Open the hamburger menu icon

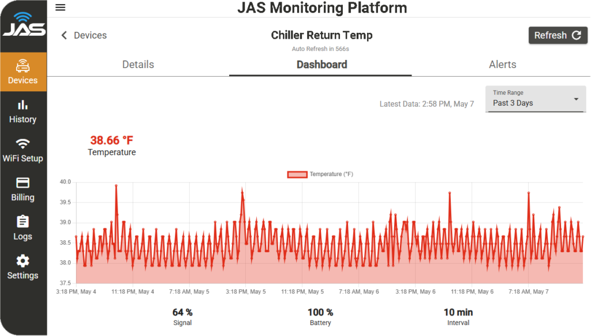60,8
